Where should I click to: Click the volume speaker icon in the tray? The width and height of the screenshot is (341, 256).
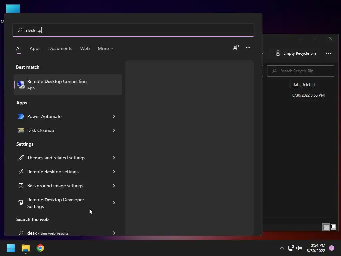[299, 248]
